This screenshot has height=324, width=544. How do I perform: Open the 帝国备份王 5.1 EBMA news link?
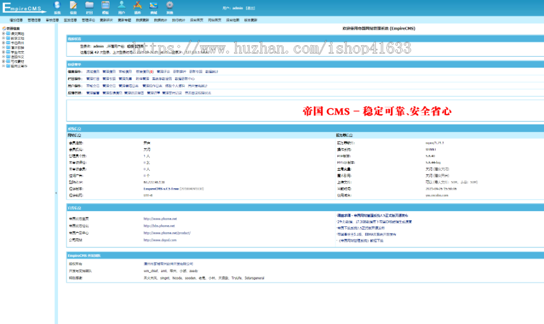point(366,234)
